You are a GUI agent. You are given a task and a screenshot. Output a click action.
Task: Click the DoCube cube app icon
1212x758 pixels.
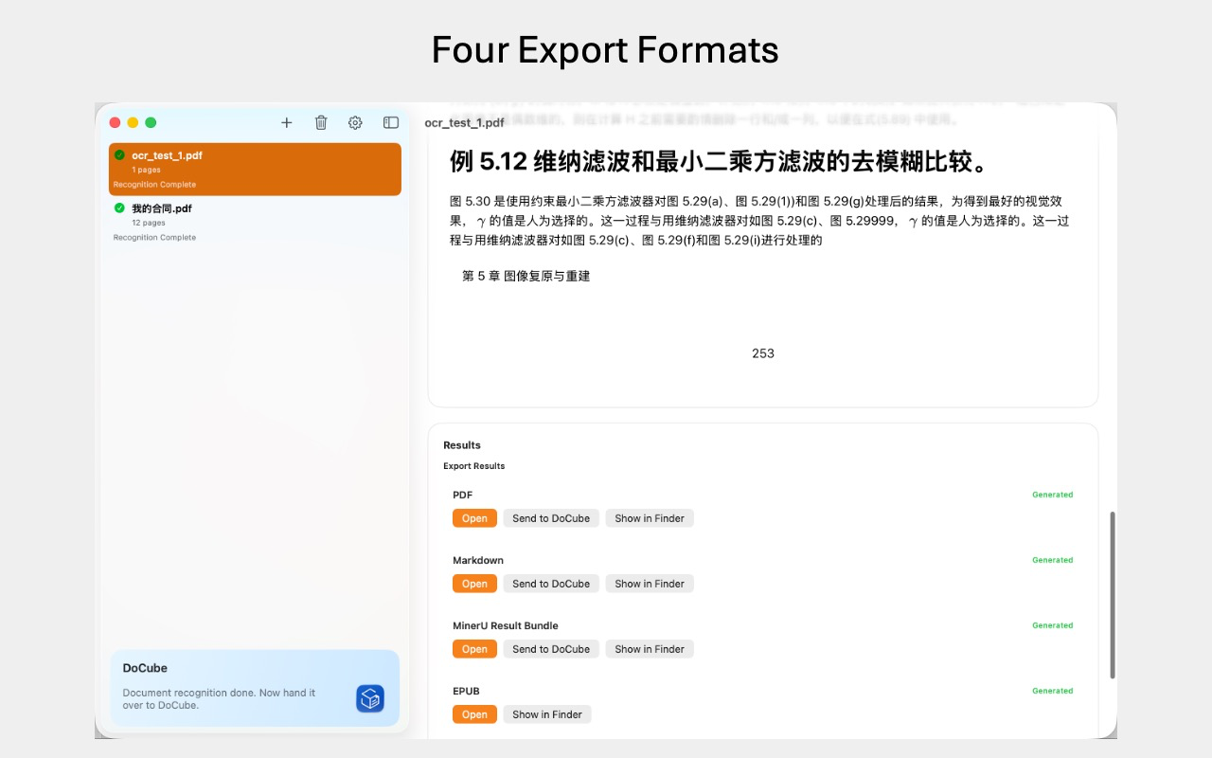coord(370,698)
